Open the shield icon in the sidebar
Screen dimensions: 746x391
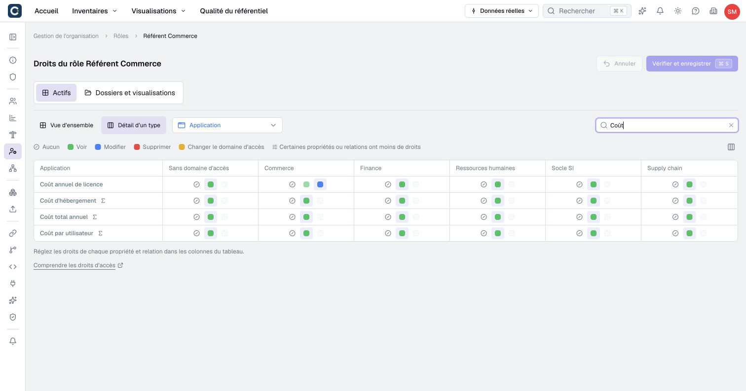[x=13, y=77]
